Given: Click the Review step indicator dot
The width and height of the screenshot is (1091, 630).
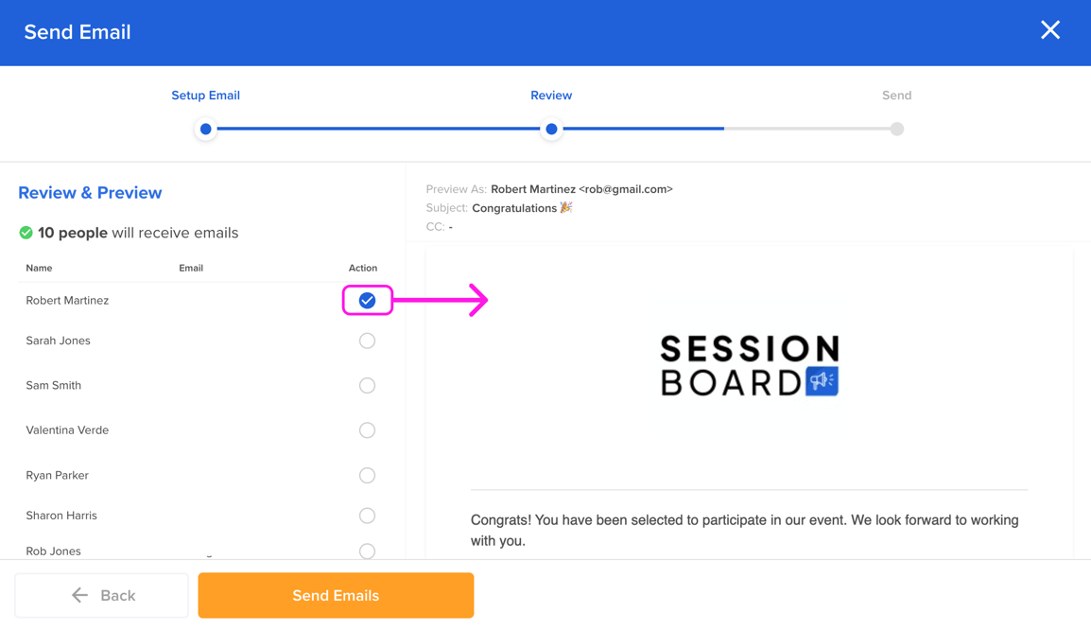Looking at the screenshot, I should (551, 129).
